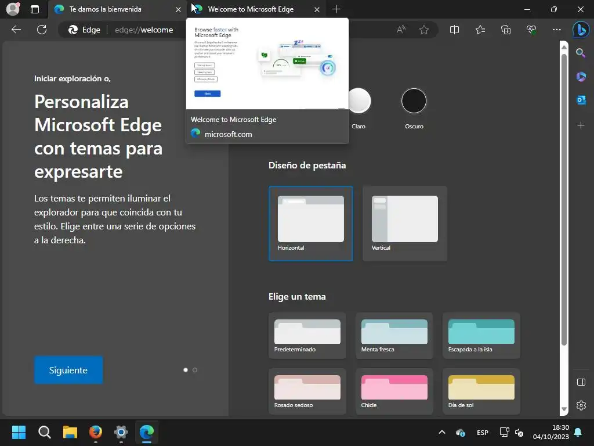Close the Welcome to Microsoft Edge tab

point(317,9)
